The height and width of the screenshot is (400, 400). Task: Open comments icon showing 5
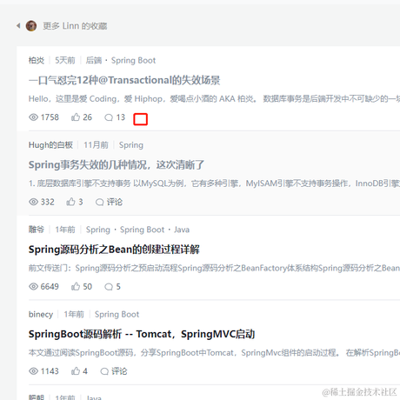pyautogui.click(x=109, y=287)
